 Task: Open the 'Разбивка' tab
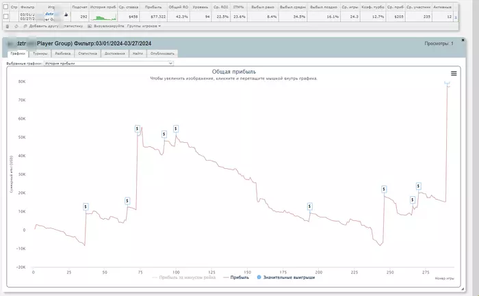(x=63, y=53)
